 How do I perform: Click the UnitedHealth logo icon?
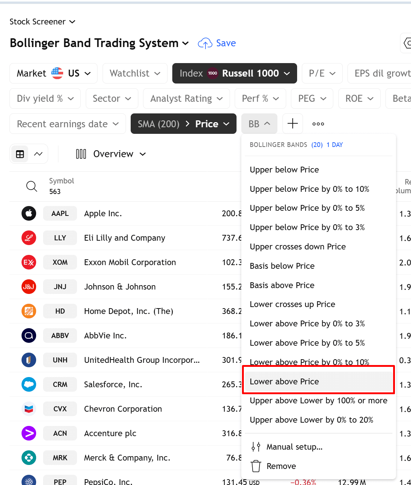pyautogui.click(x=29, y=360)
